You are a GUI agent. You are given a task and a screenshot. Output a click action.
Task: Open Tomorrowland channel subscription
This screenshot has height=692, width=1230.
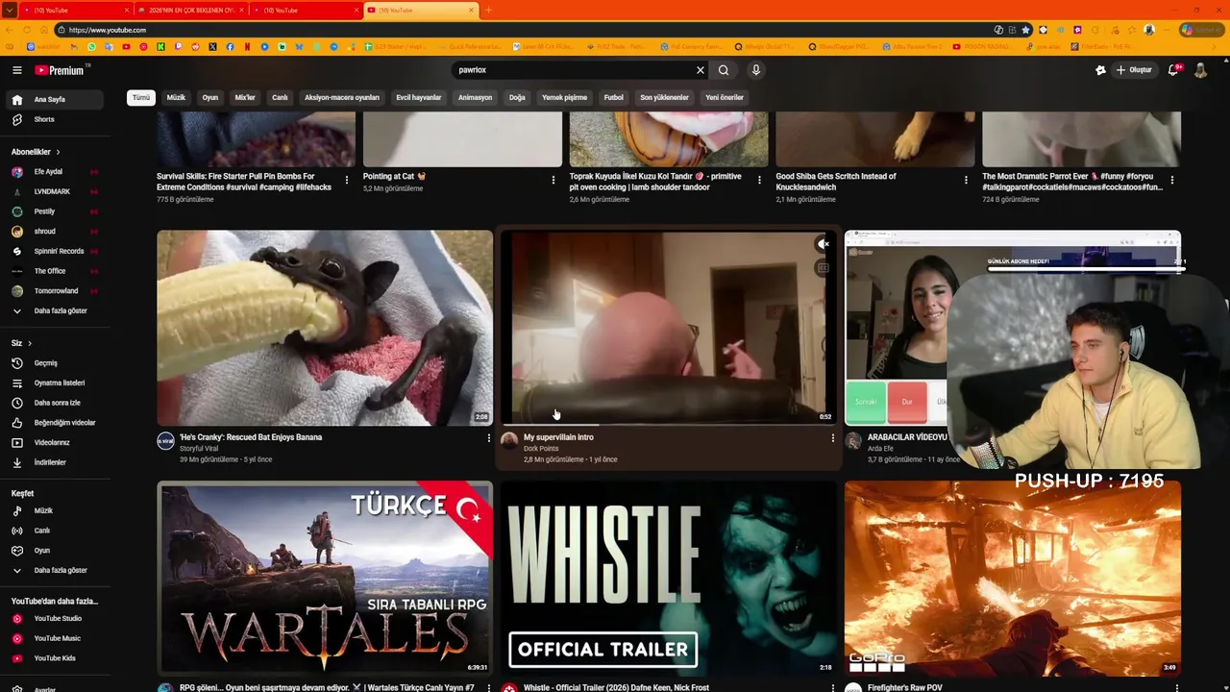point(55,291)
